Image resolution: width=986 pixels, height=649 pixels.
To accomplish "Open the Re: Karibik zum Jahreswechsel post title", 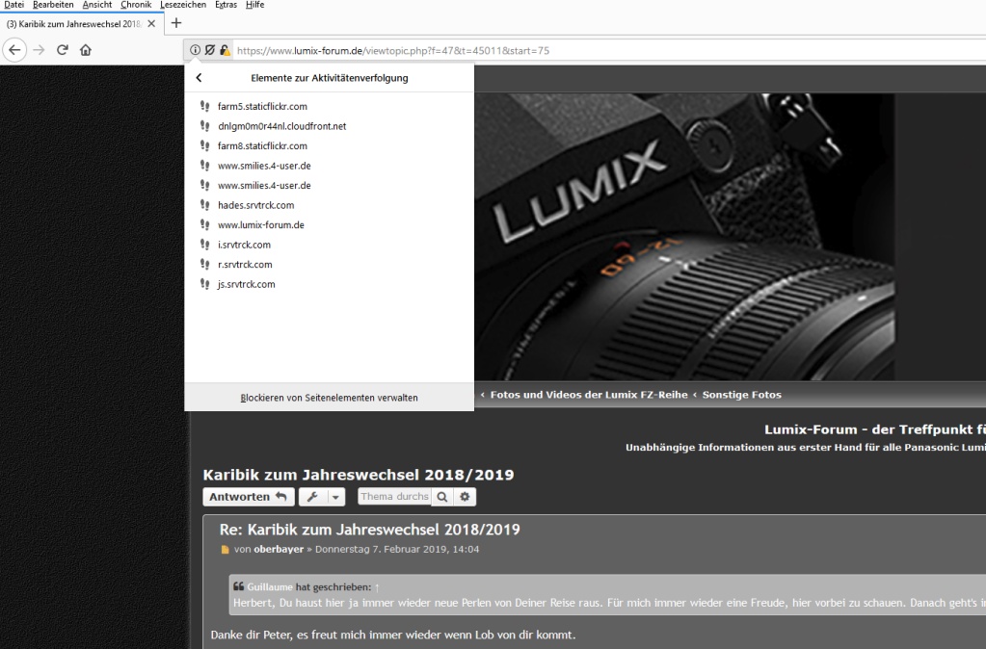I will (370, 530).
